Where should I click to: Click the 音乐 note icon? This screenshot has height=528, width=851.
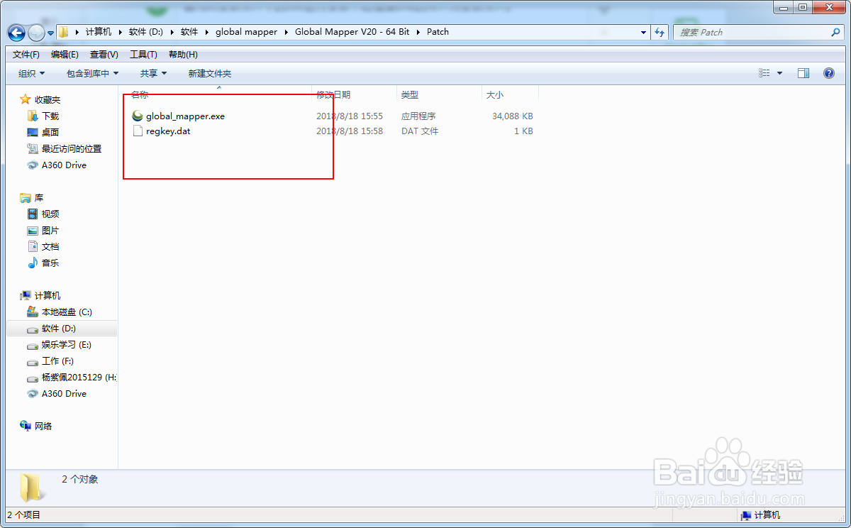tap(33, 263)
